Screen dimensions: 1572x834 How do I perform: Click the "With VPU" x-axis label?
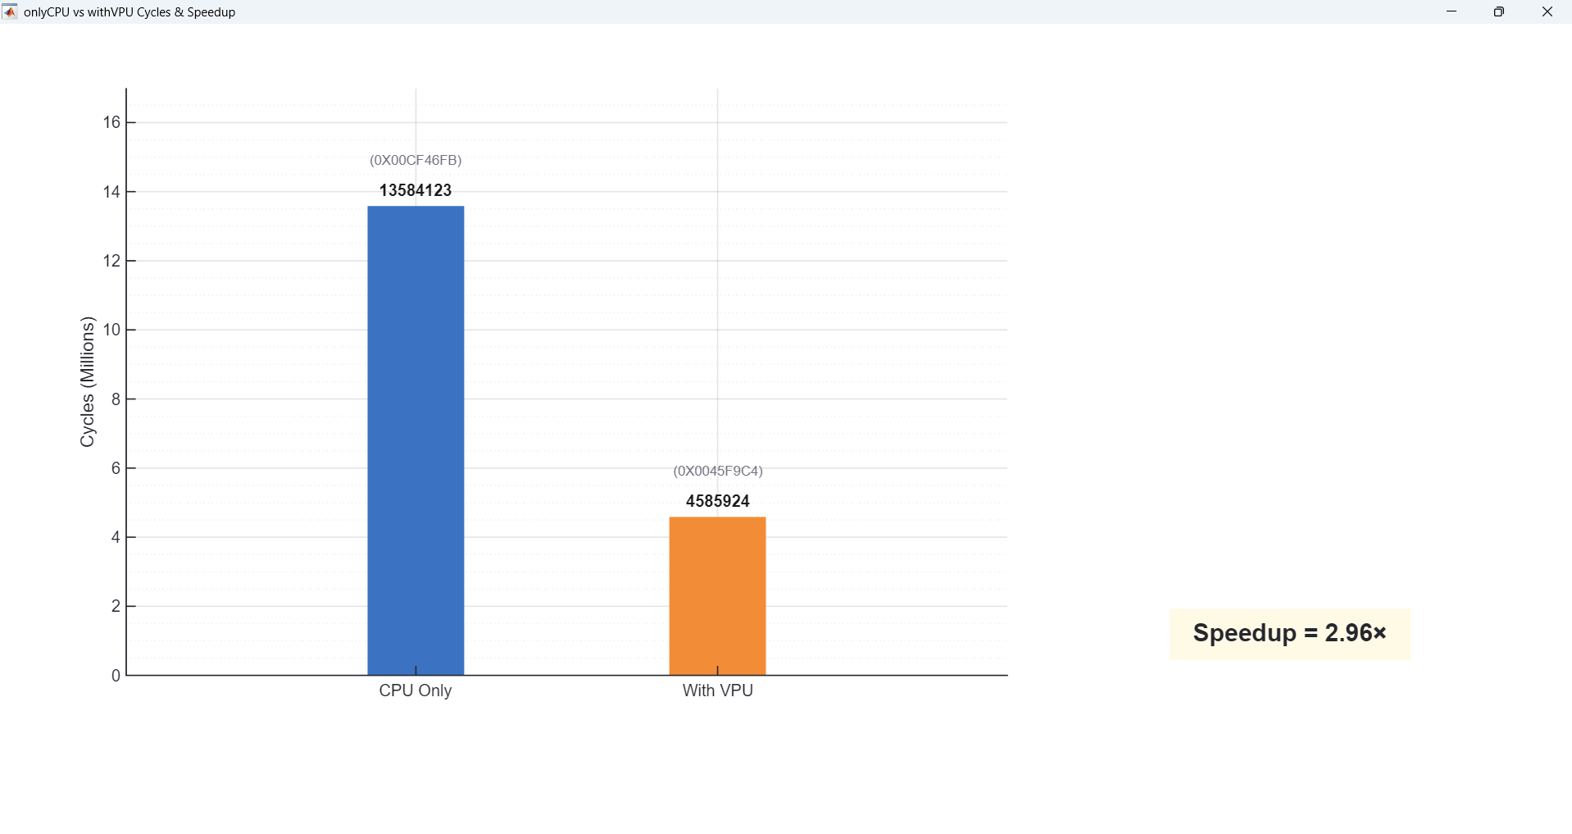point(717,690)
